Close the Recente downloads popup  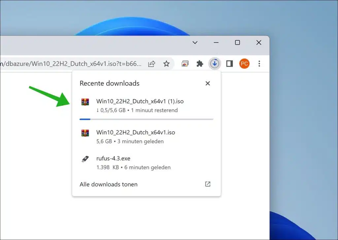[208, 83]
